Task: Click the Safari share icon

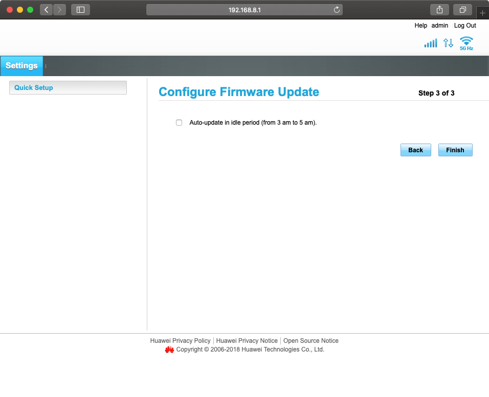Action: [x=439, y=10]
